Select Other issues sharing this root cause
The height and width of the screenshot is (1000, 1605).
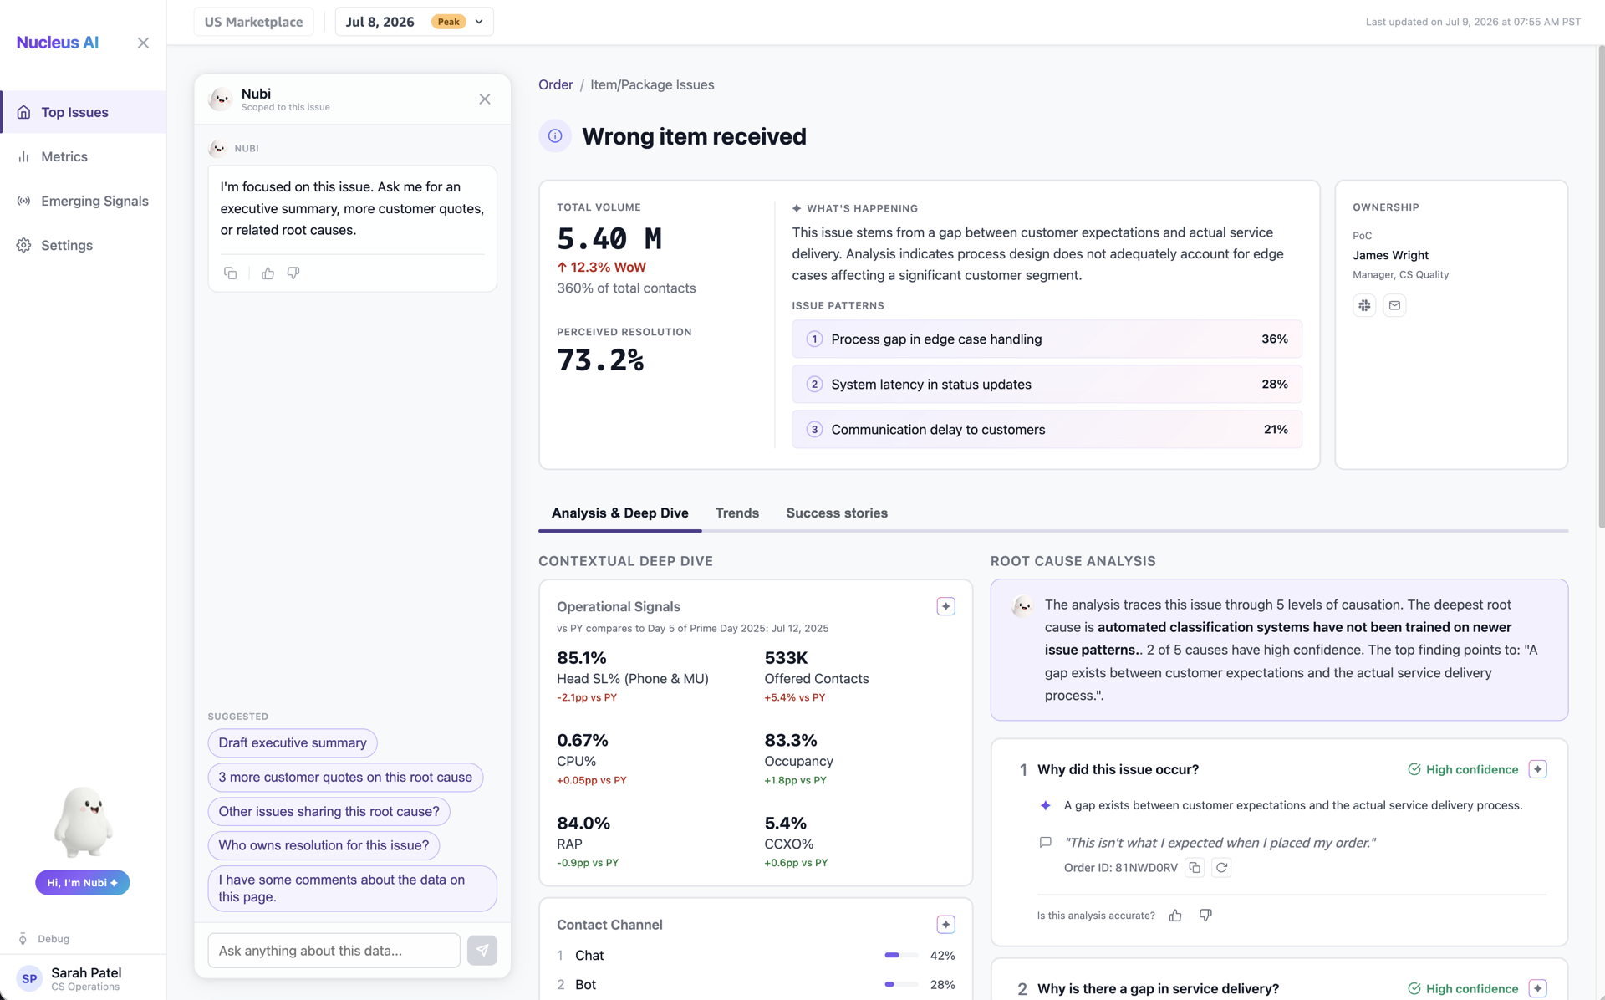point(329,811)
